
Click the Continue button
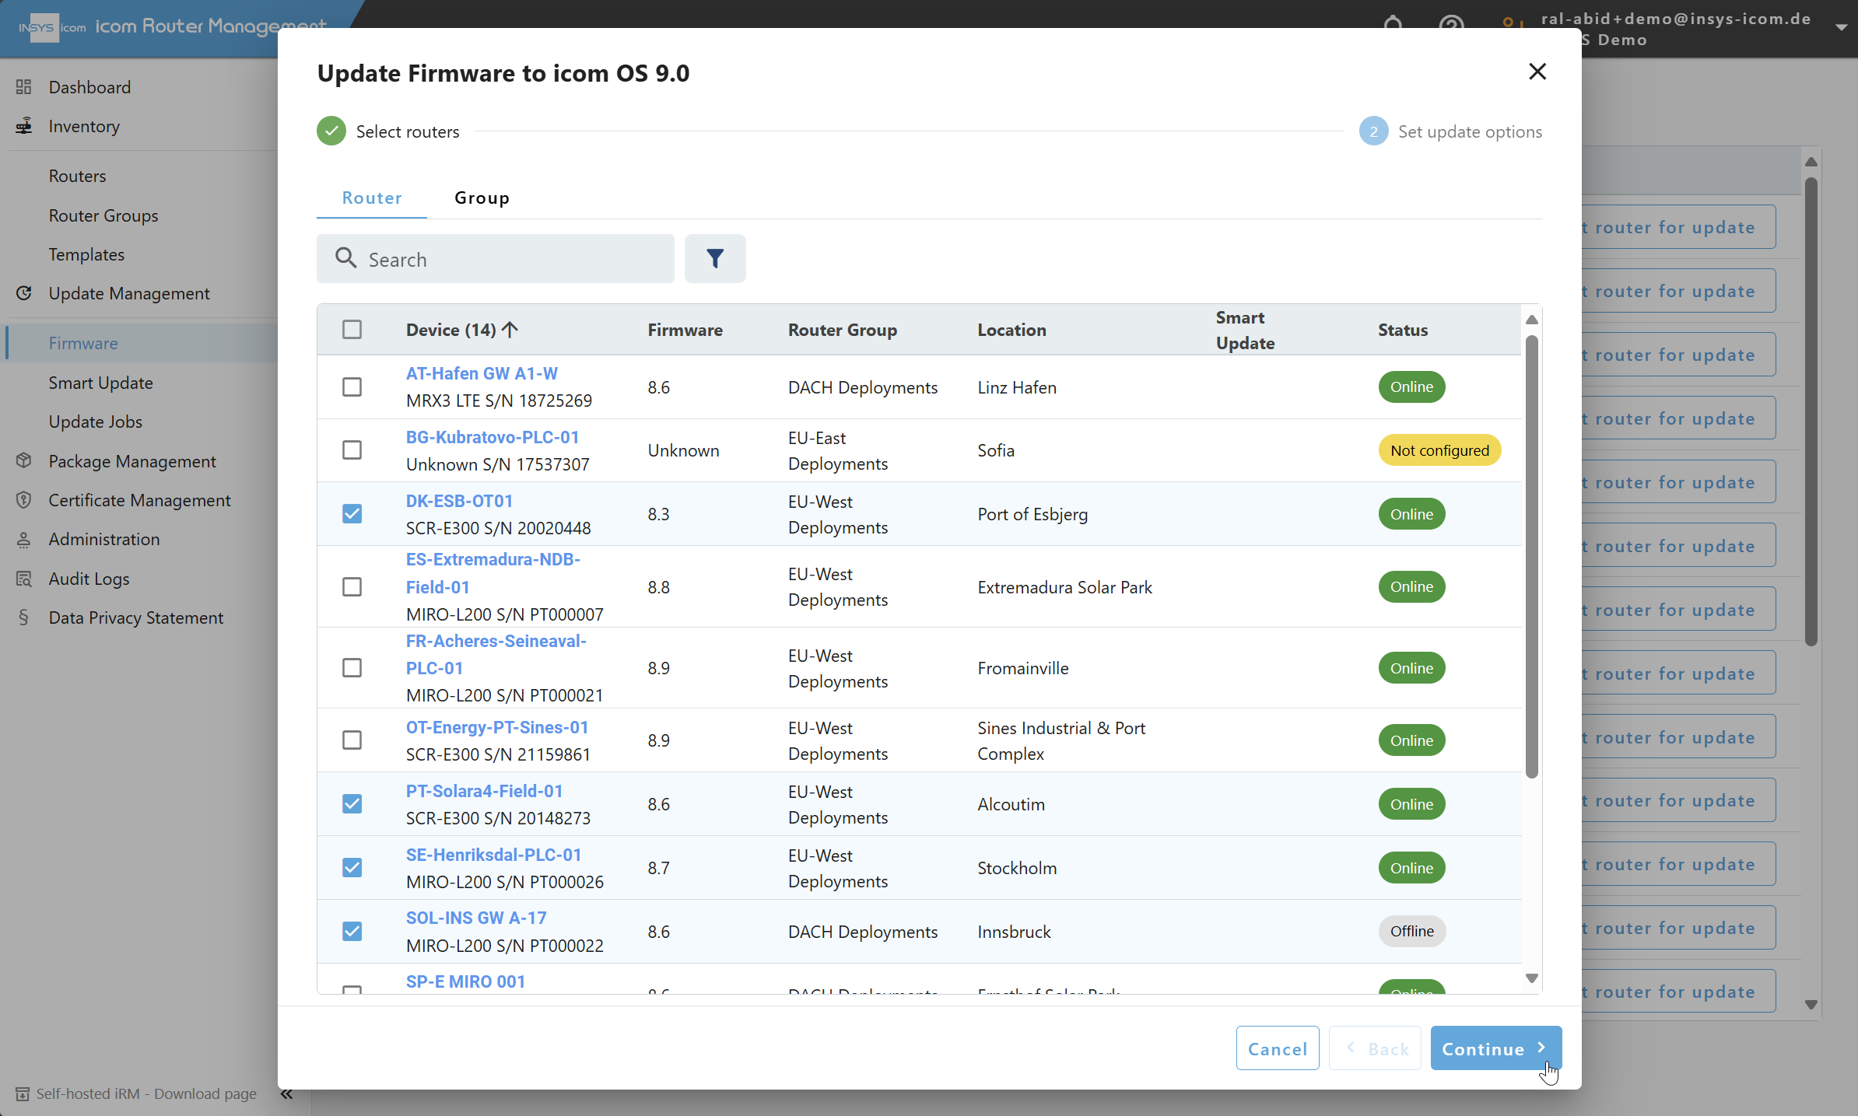coord(1495,1048)
